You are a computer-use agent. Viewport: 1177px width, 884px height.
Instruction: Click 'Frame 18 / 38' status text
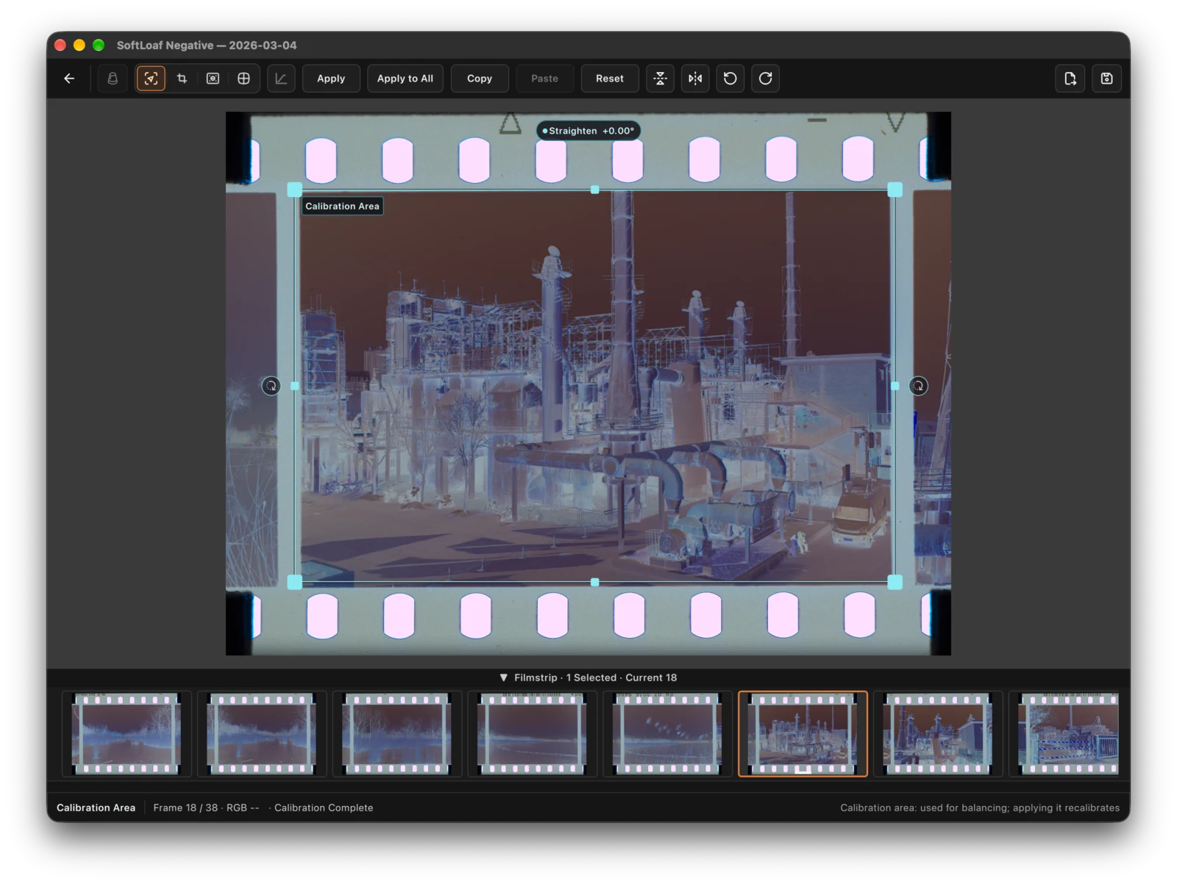tap(185, 808)
